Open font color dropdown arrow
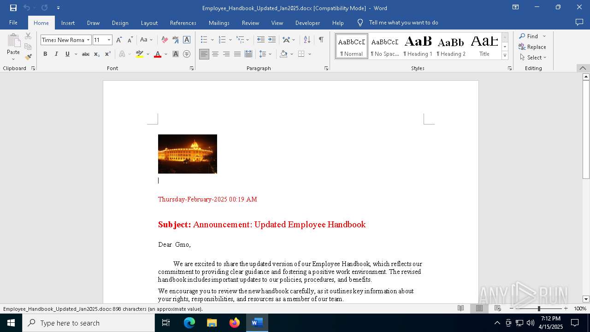Viewport: 590px width, 332px height. 166,54
